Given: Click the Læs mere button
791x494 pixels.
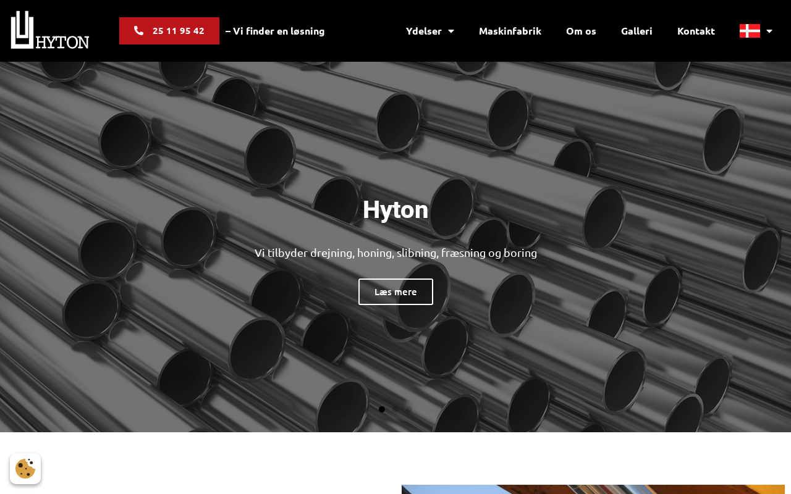Looking at the screenshot, I should click(x=395, y=291).
